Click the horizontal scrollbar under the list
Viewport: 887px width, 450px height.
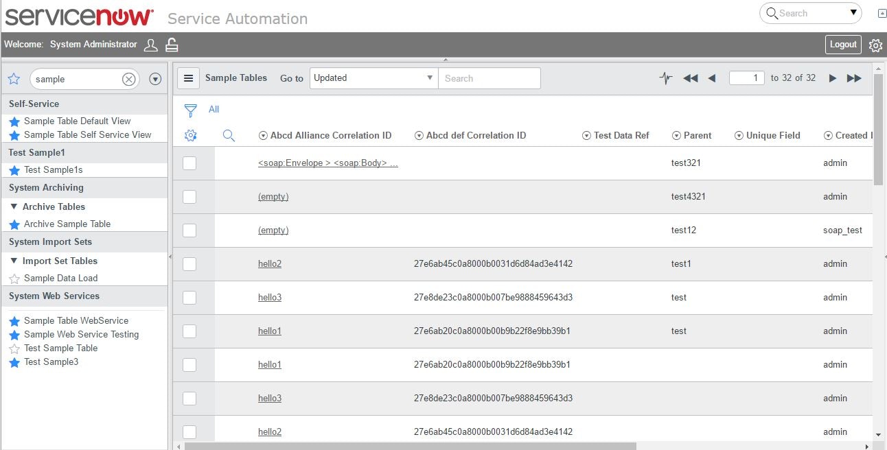[411, 446]
